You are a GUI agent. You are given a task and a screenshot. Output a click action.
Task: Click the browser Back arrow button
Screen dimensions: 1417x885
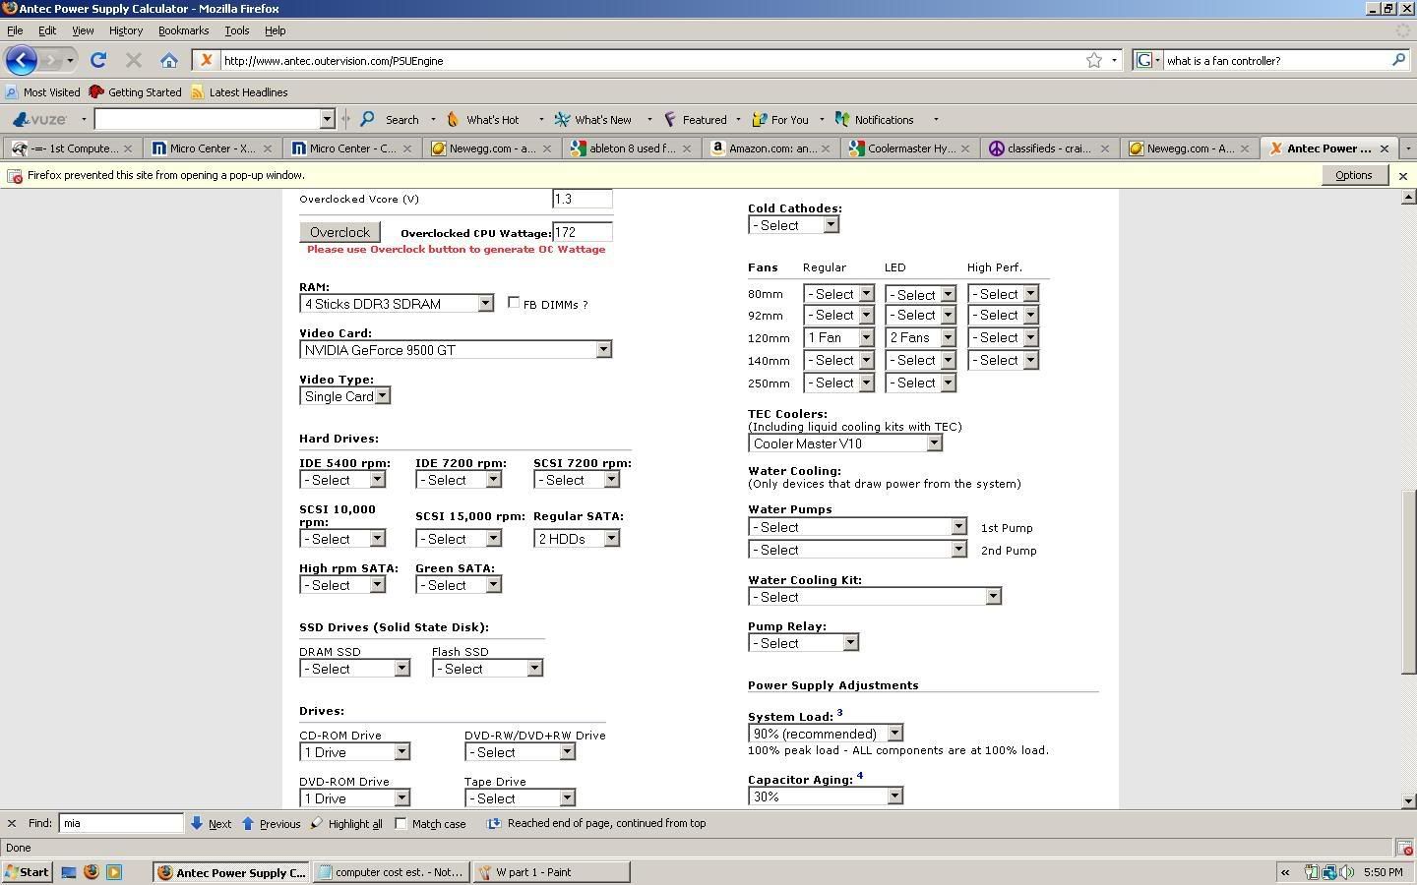(x=21, y=60)
